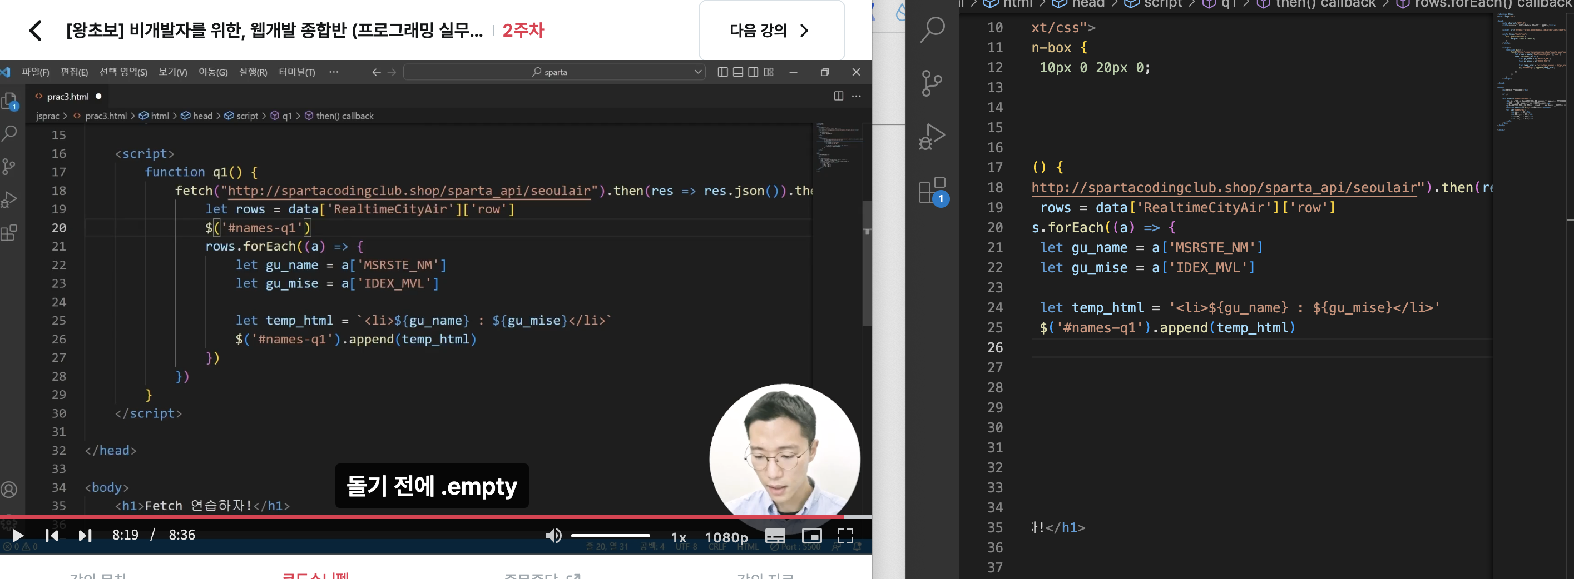Expand the command center dropdown chevron
The height and width of the screenshot is (579, 1574).
[x=699, y=72]
